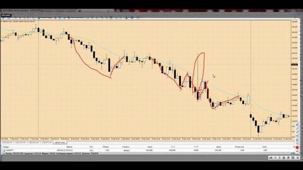Switch to the USDJPY,H4 chart tab
Screen dimensions: 303x170
[47, 143]
